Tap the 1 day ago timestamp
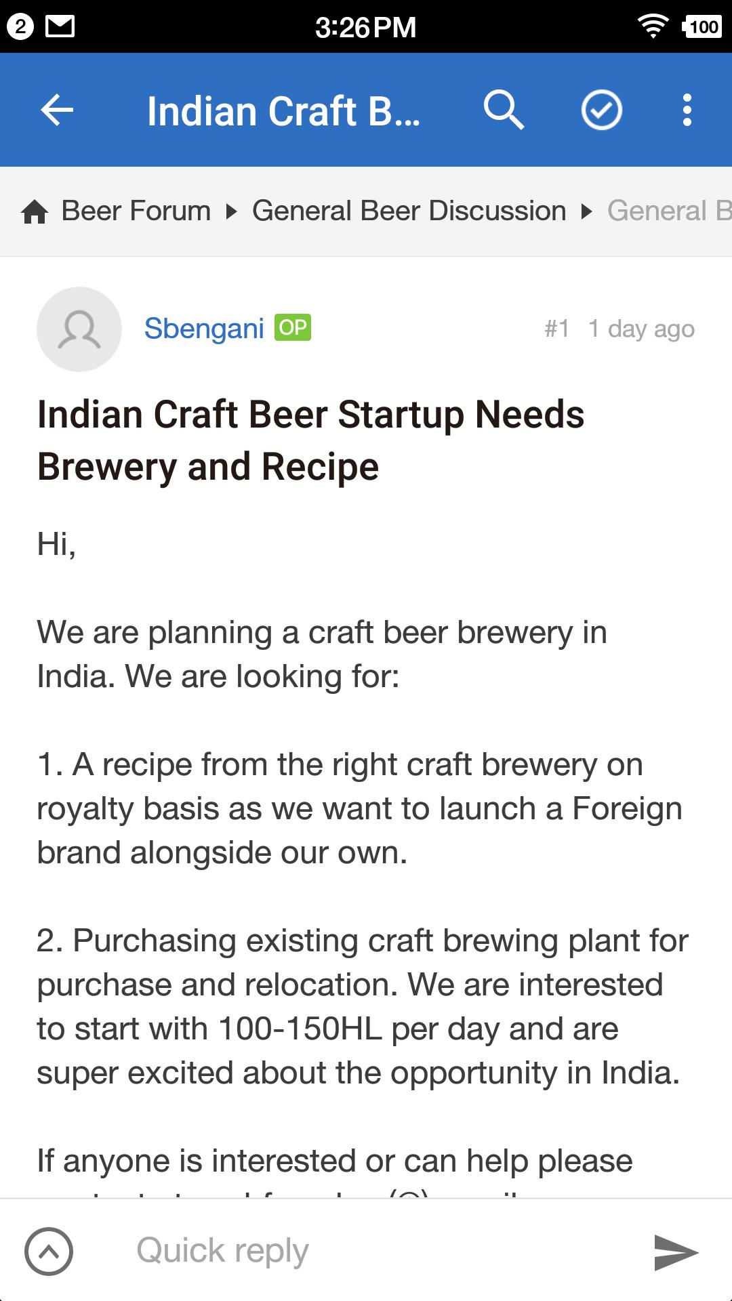Image resolution: width=732 pixels, height=1301 pixels. coord(641,329)
